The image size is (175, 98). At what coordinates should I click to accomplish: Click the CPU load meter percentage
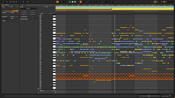coord(166,2)
